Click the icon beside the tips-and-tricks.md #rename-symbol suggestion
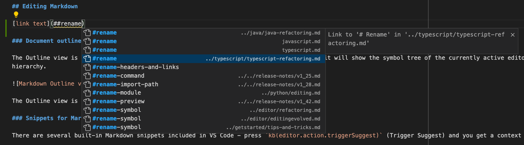This screenshot has height=145, width=524. [x=87, y=127]
